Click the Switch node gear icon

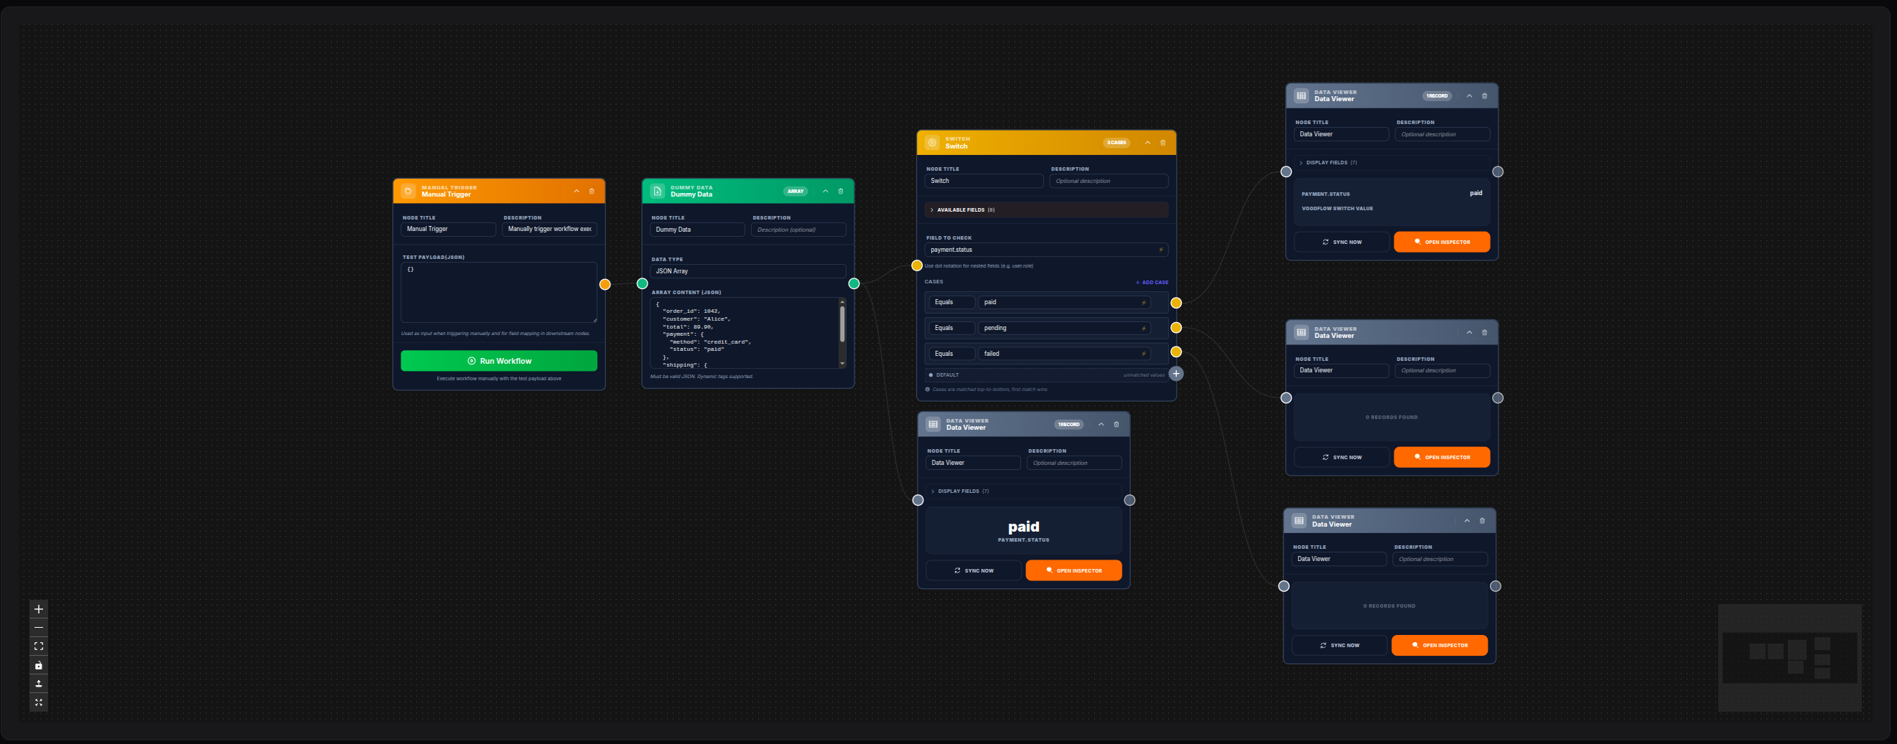pyautogui.click(x=932, y=143)
